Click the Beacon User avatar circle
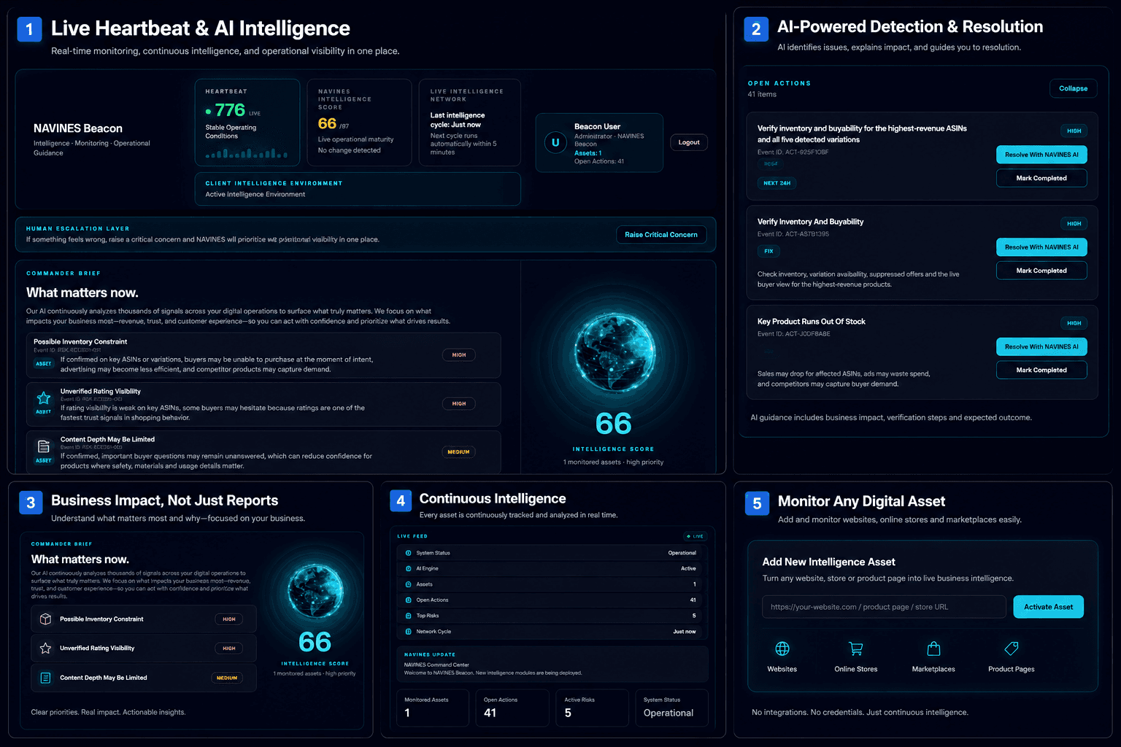Image resolution: width=1121 pixels, height=747 pixels. pyautogui.click(x=555, y=142)
